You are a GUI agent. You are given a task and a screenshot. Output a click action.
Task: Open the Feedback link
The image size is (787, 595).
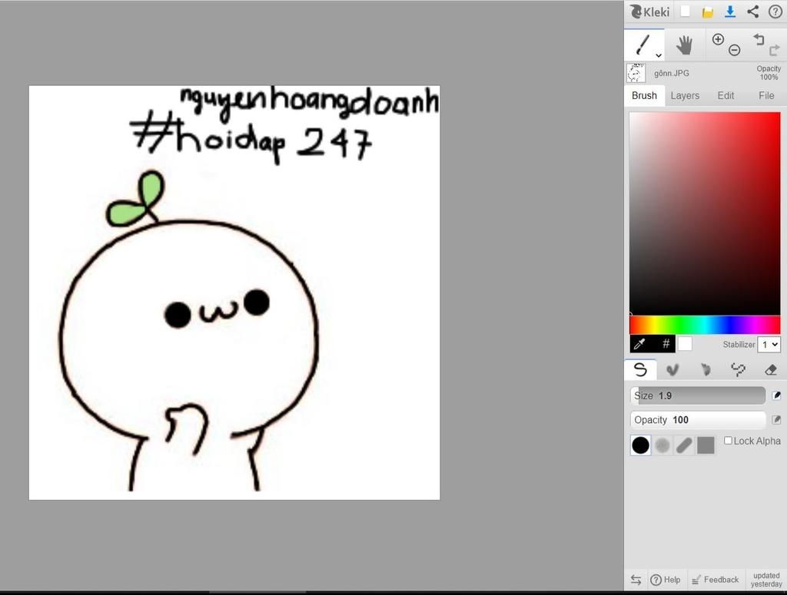tap(716, 580)
